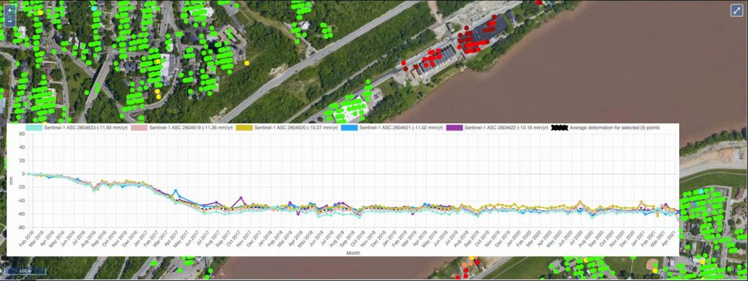Image resolution: width=748 pixels, height=281 pixels.
Task: Click the first data point at Feb 2016
Action: click(x=28, y=174)
